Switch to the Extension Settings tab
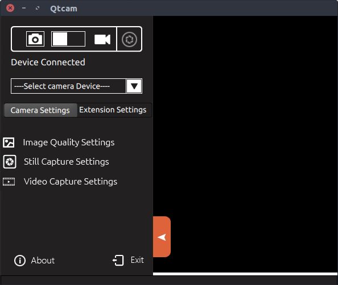The height and width of the screenshot is (285, 338). (x=113, y=110)
